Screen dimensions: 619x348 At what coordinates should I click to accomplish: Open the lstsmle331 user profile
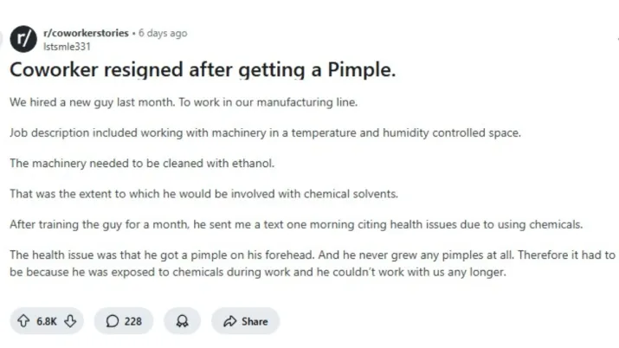[x=67, y=46]
